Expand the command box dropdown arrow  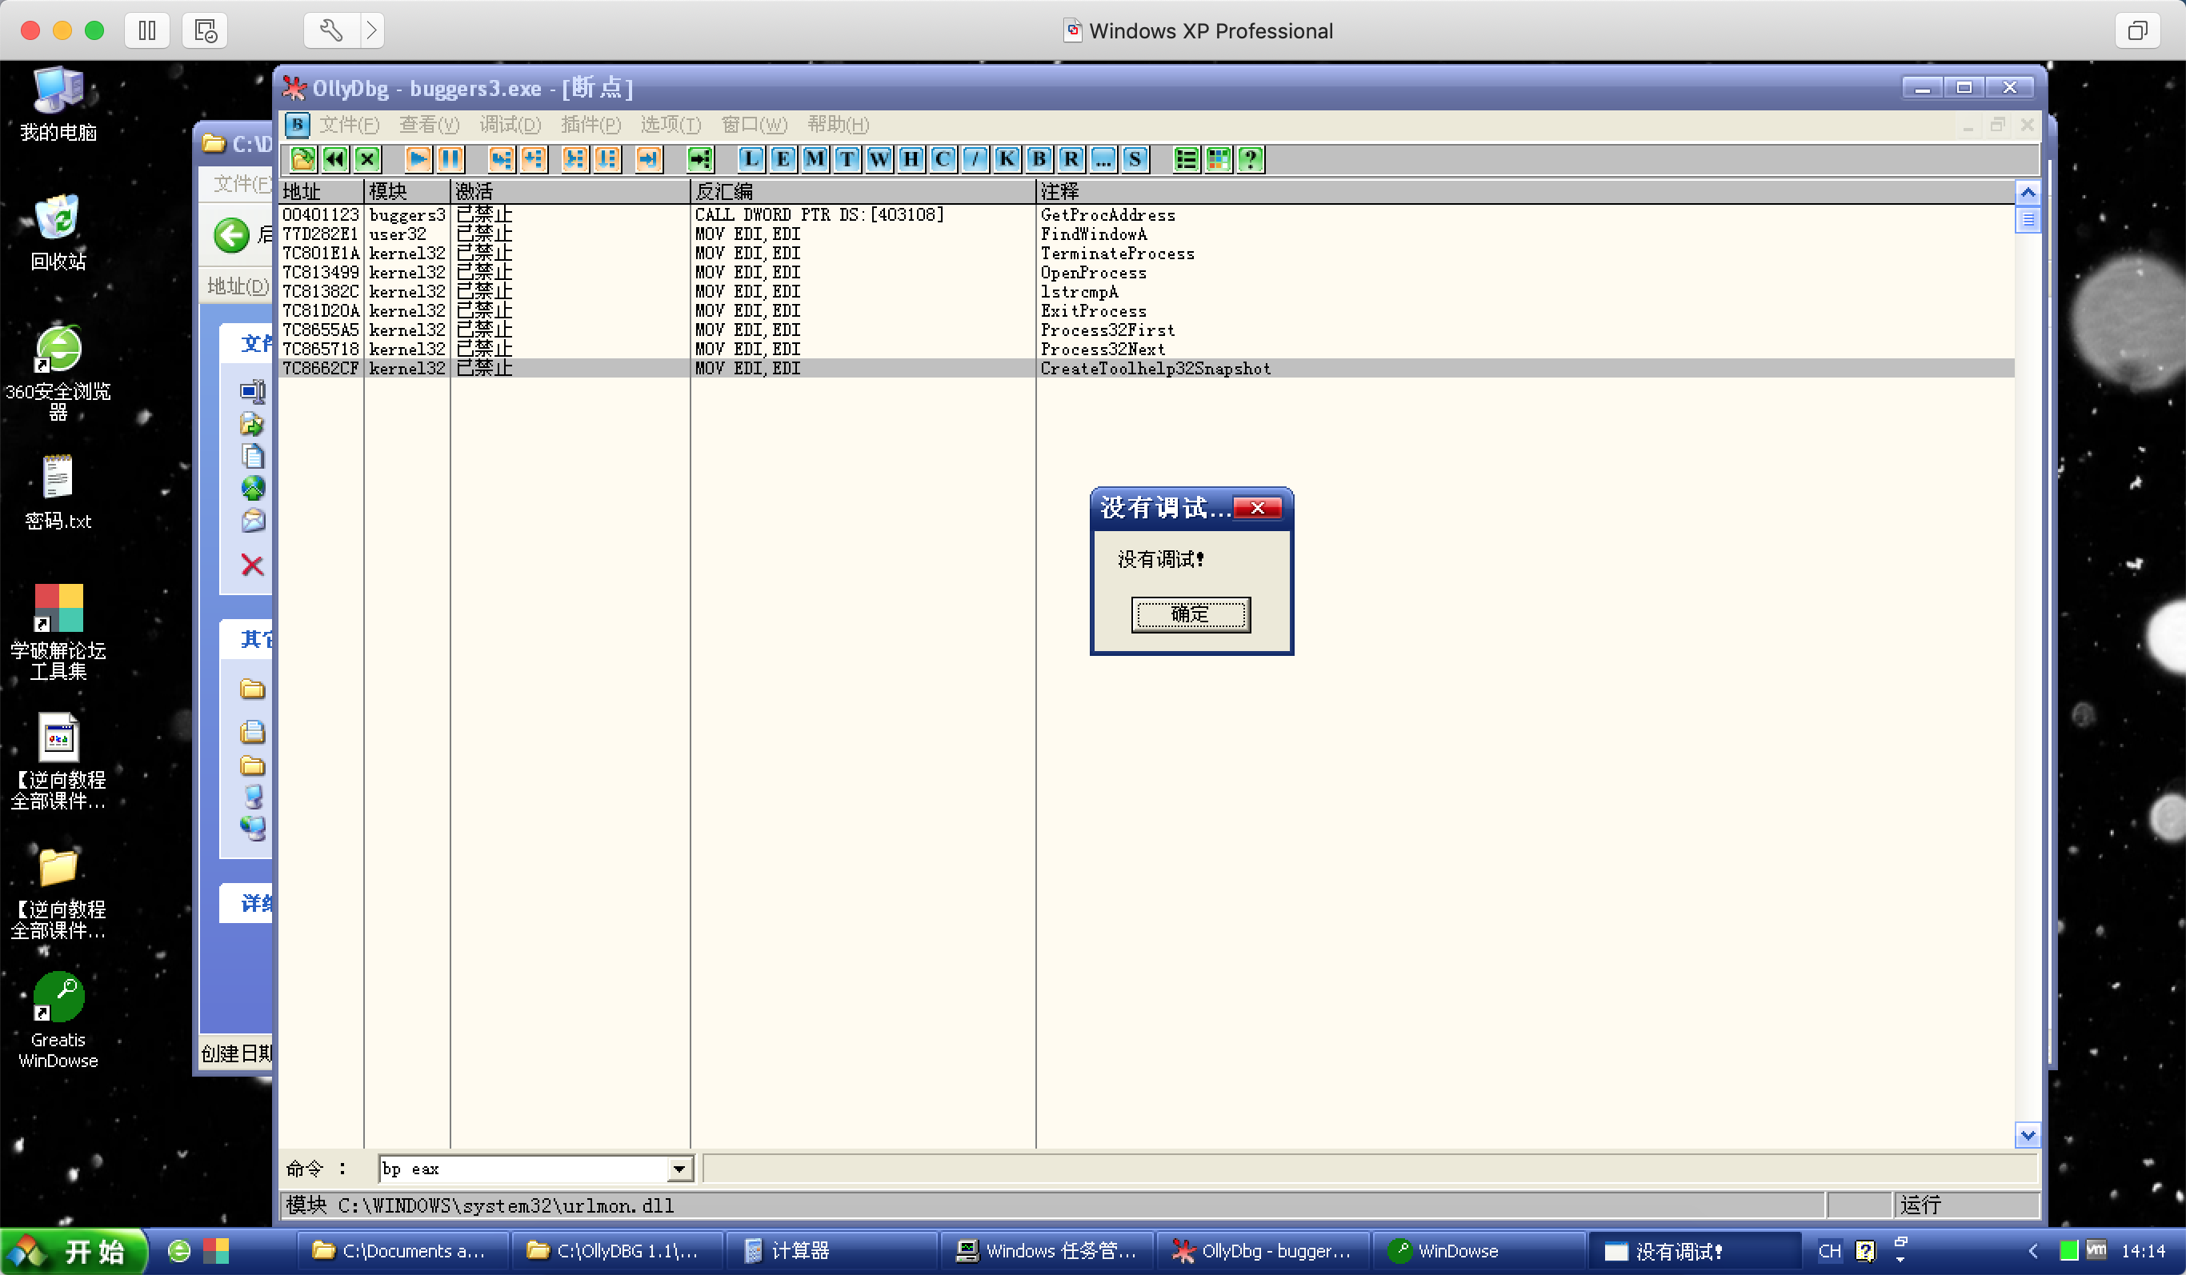click(x=679, y=1169)
